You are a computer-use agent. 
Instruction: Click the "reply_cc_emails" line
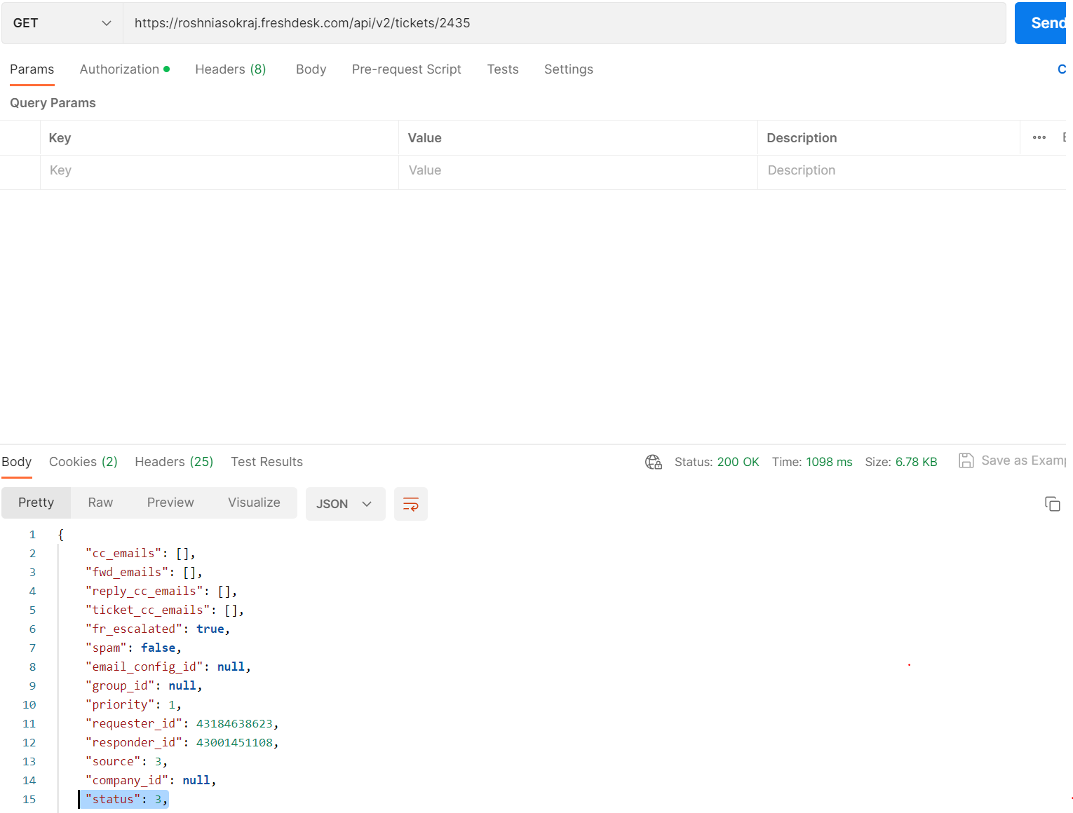tap(161, 592)
